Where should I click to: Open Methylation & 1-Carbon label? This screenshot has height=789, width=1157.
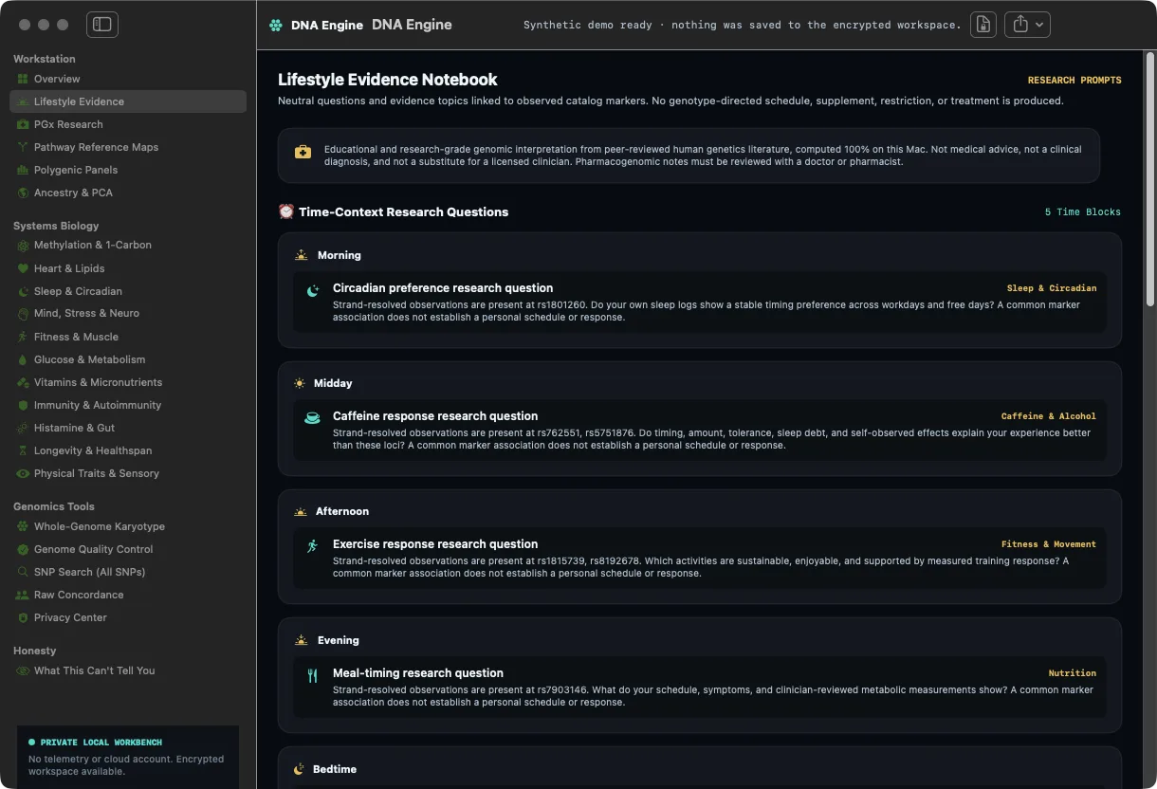tap(93, 245)
